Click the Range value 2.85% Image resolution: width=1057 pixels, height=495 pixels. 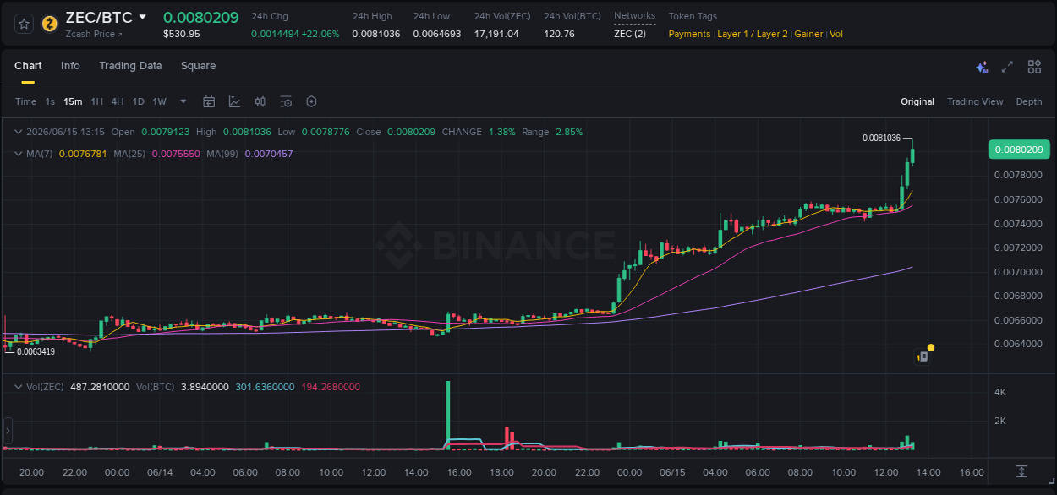click(569, 132)
